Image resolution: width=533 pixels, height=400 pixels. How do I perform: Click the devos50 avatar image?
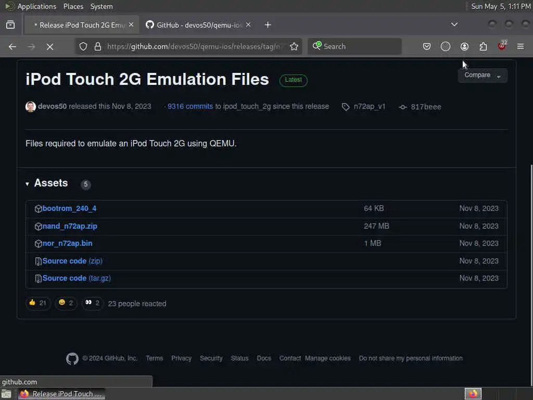tap(31, 106)
